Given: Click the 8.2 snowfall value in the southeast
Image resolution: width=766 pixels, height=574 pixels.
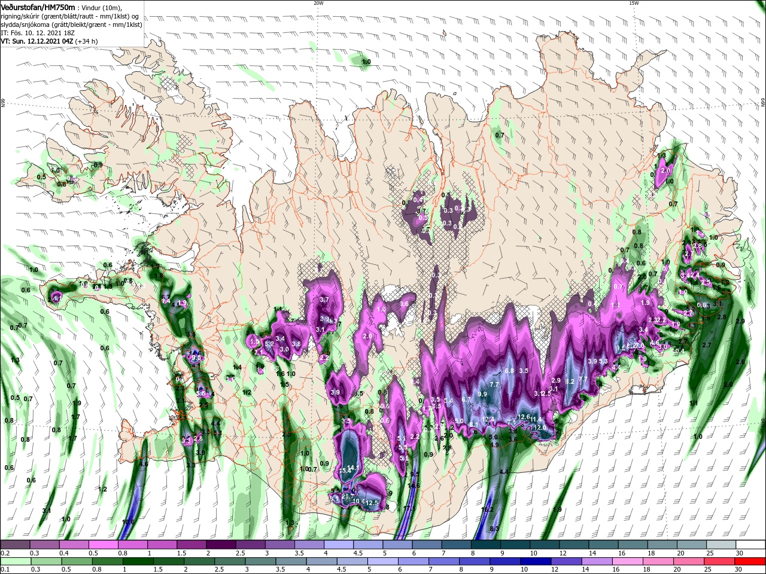Looking at the screenshot, I should click(570, 381).
